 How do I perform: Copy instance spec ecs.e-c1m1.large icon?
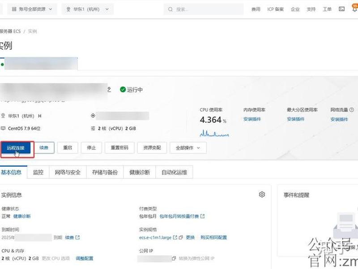coord(181,238)
